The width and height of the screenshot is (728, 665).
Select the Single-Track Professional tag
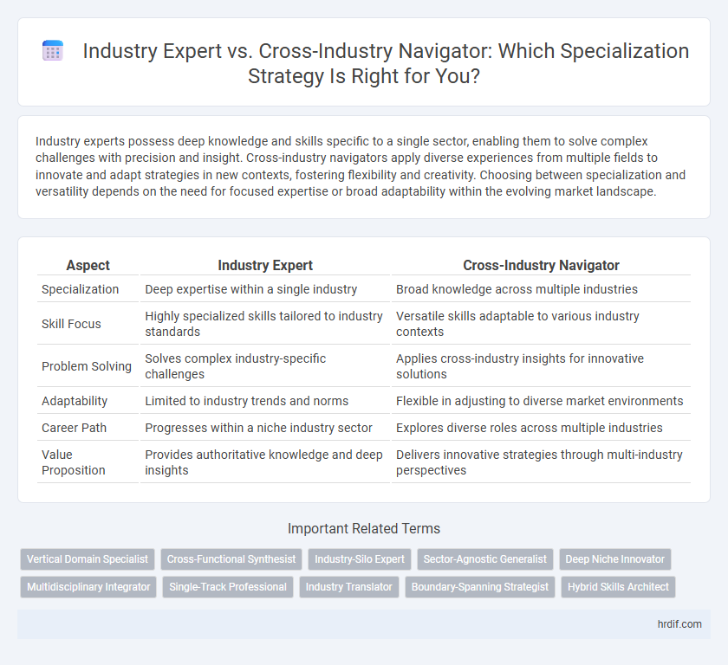pyautogui.click(x=227, y=586)
